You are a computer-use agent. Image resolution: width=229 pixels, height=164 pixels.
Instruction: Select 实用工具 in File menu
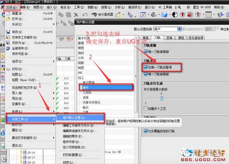tap(30, 119)
